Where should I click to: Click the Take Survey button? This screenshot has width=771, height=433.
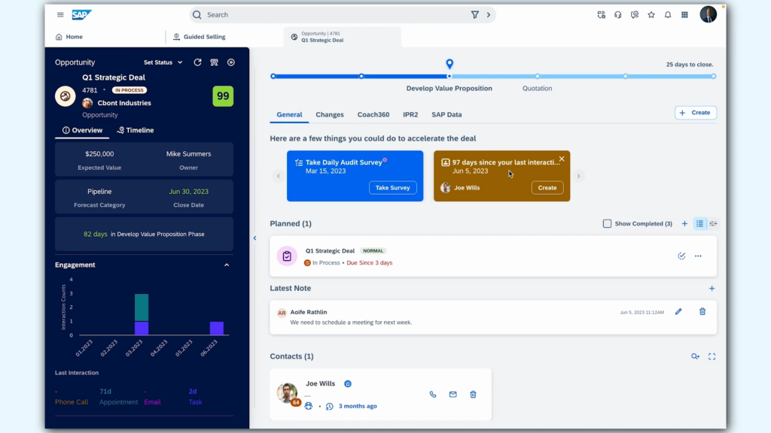(392, 188)
